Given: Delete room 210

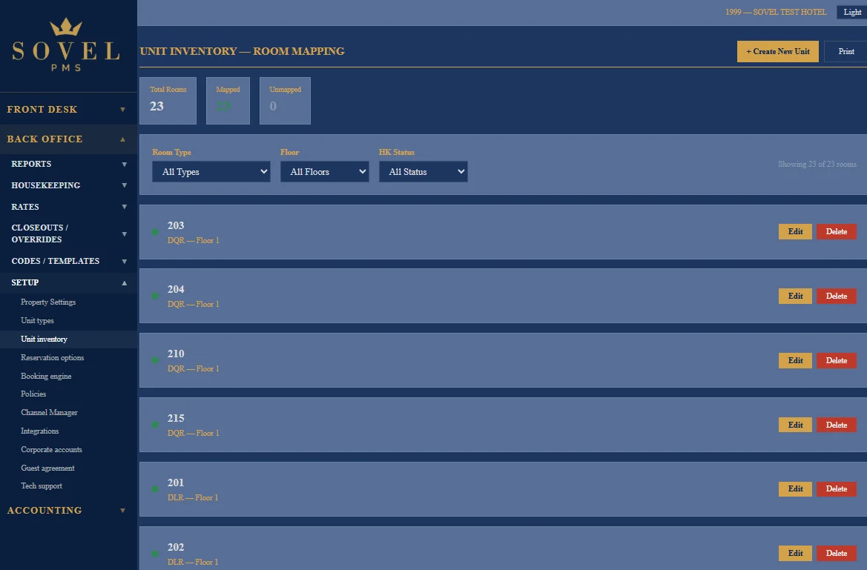Looking at the screenshot, I should 836,360.
